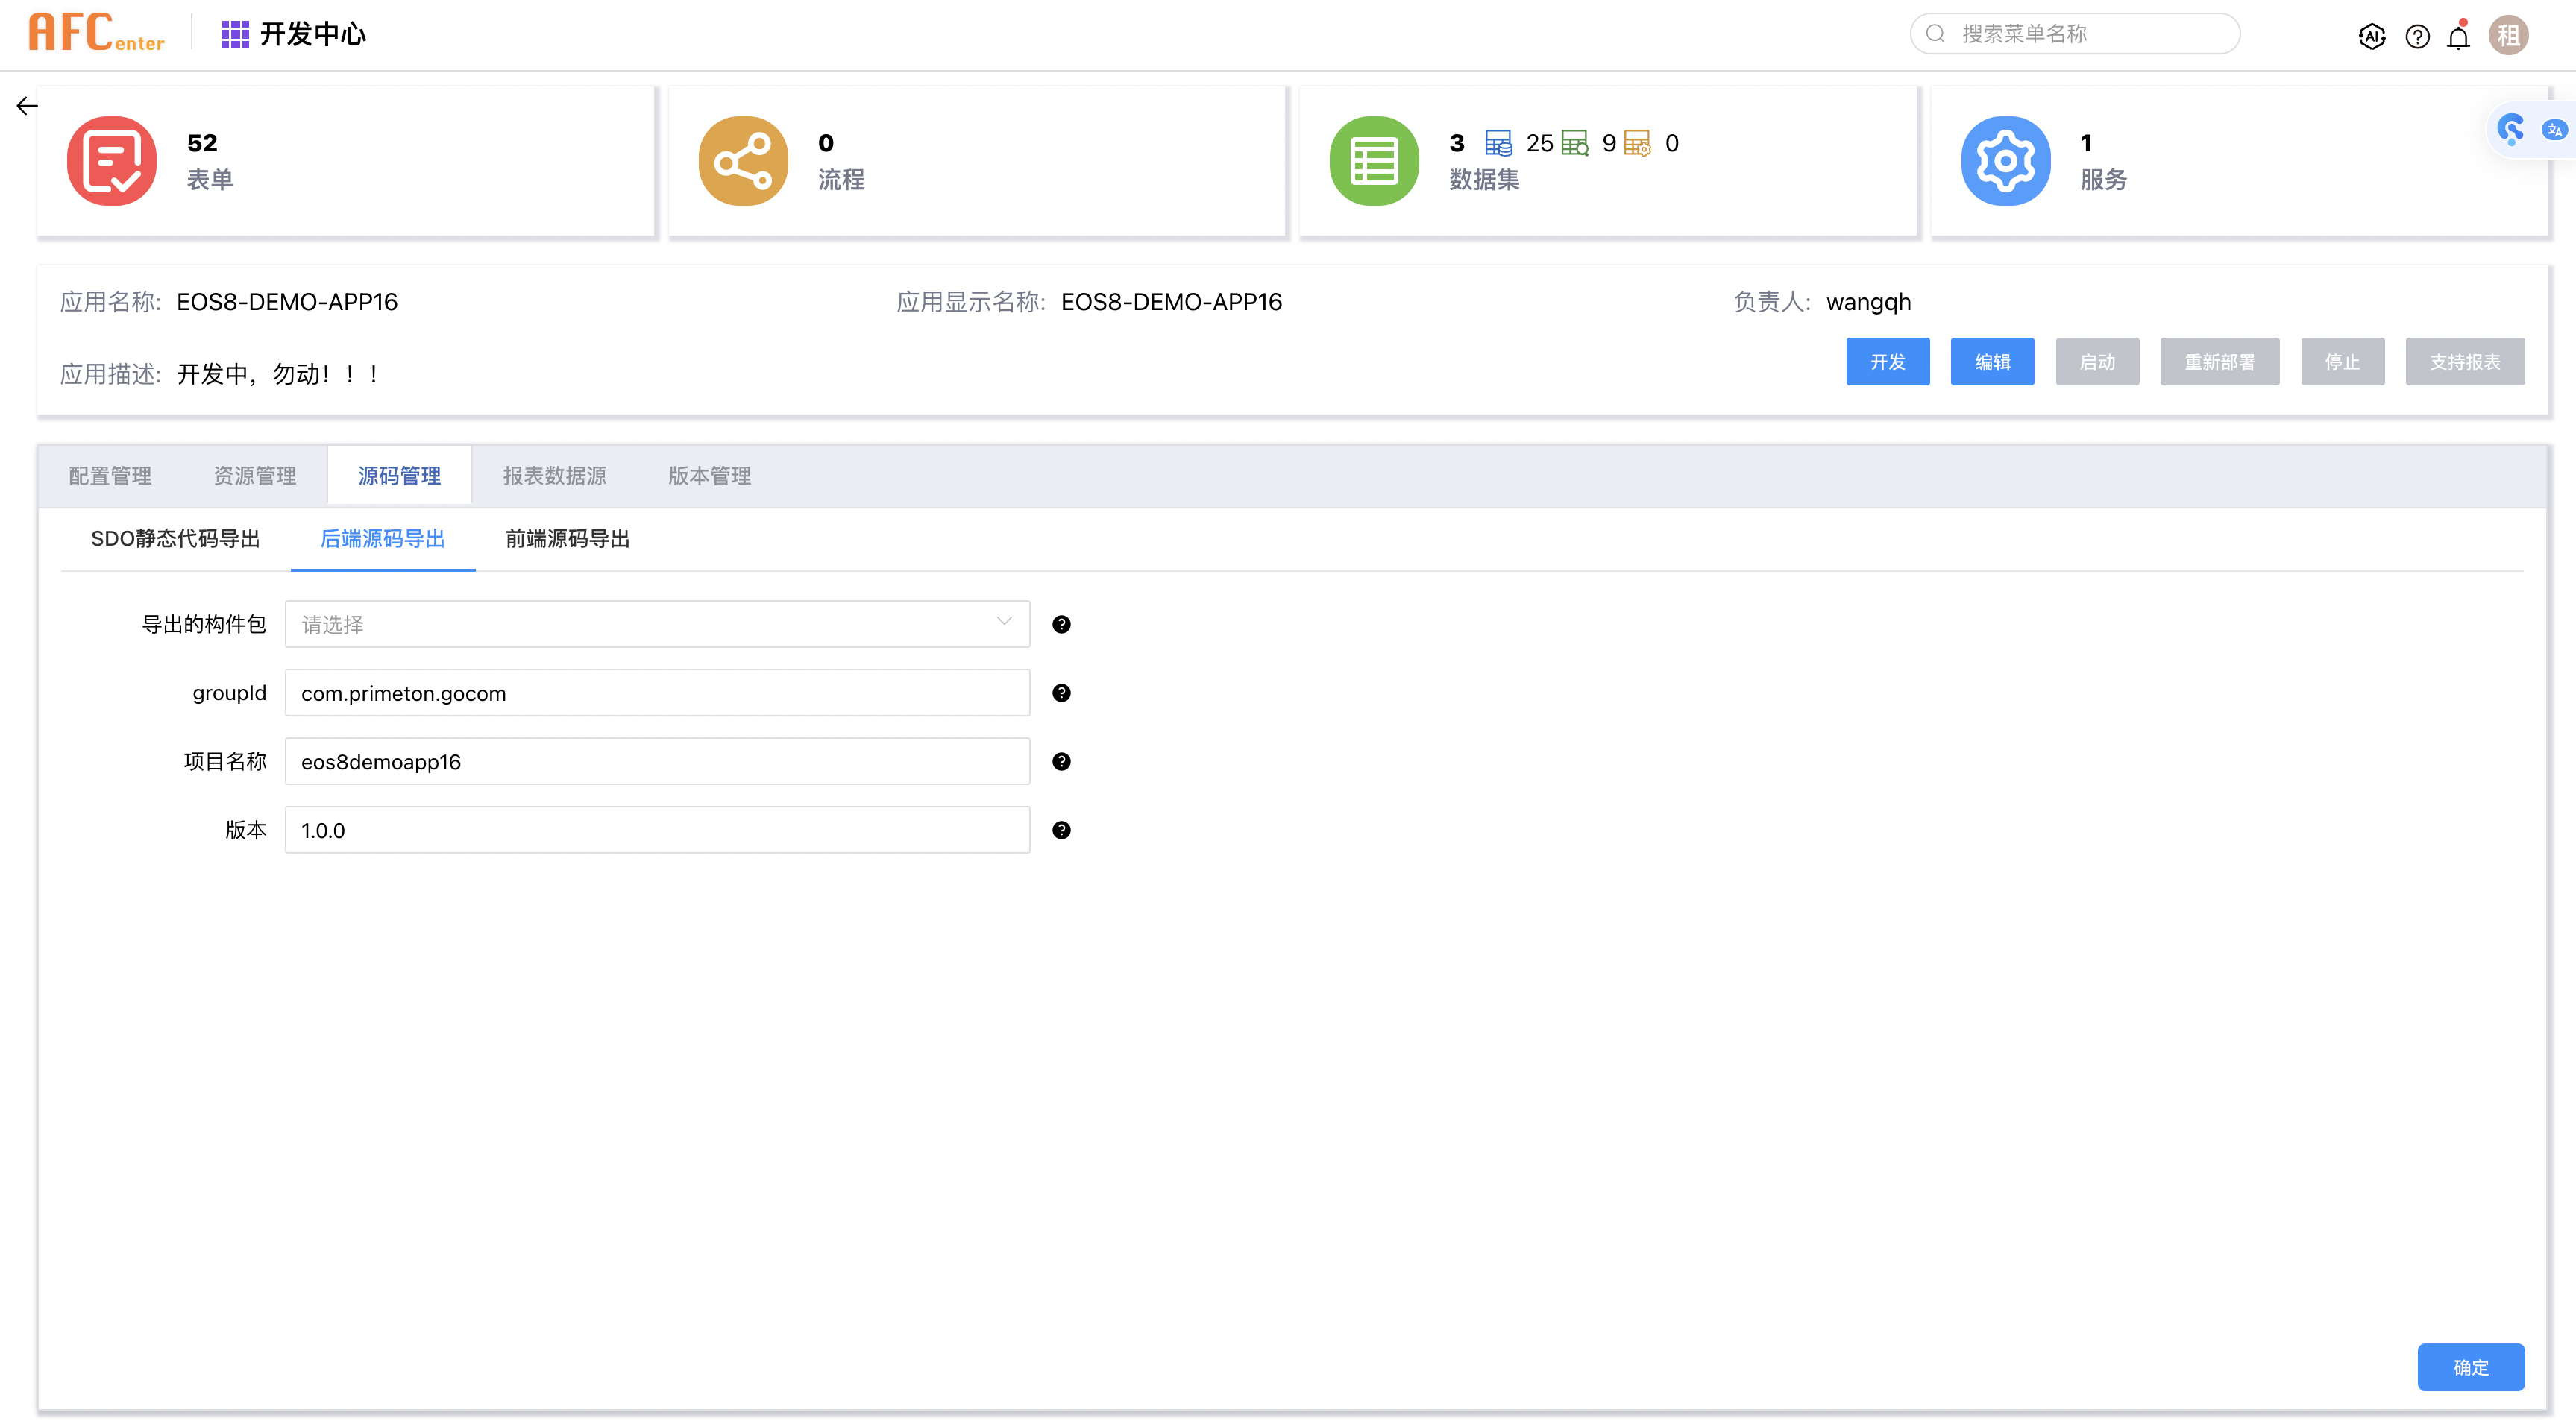2576x1421 pixels.
Task: Switch to 配置管理 tab
Action: pos(110,476)
